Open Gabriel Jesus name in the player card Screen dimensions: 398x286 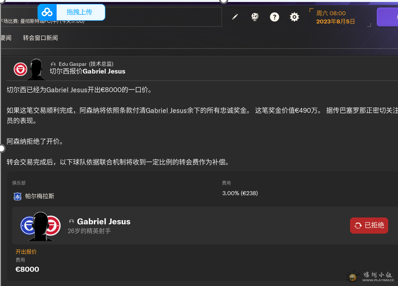click(x=104, y=221)
